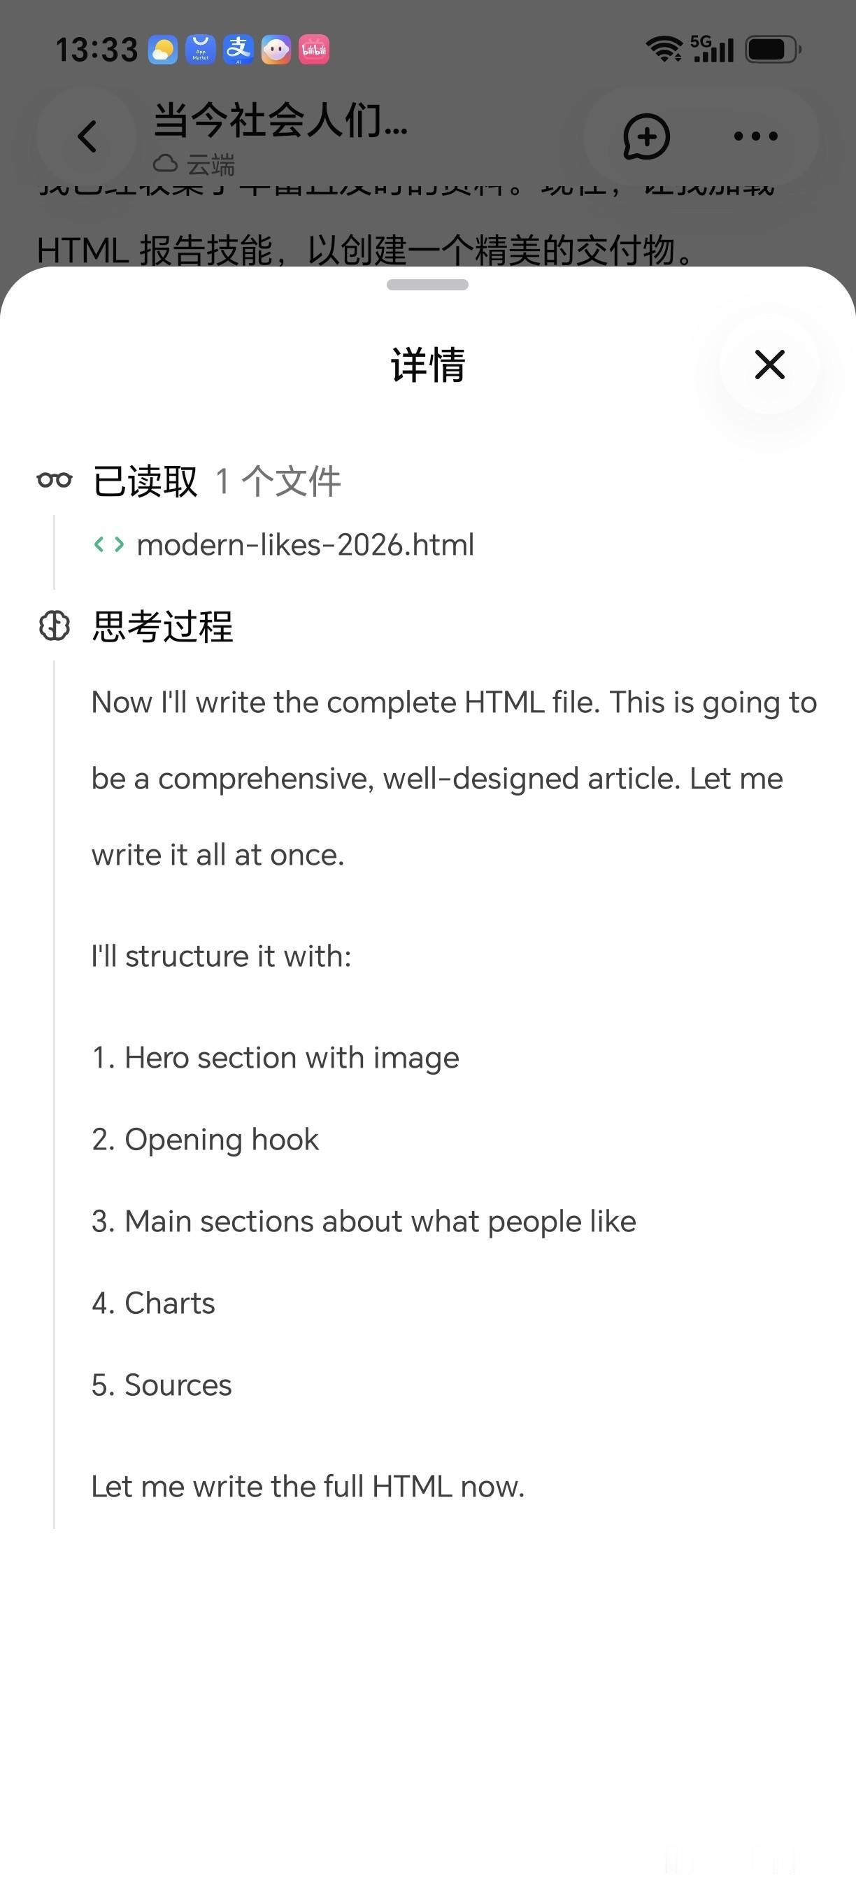This screenshot has height=1889, width=856.
Task: Open the bilibili notification icon
Action: point(314,50)
